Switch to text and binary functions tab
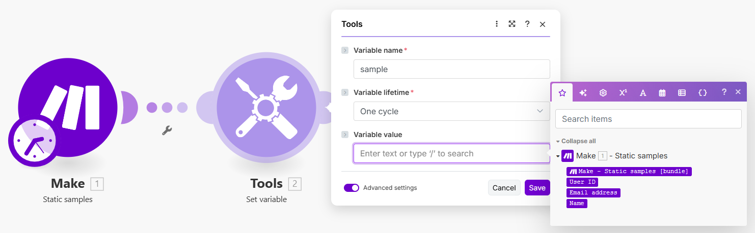 643,92
